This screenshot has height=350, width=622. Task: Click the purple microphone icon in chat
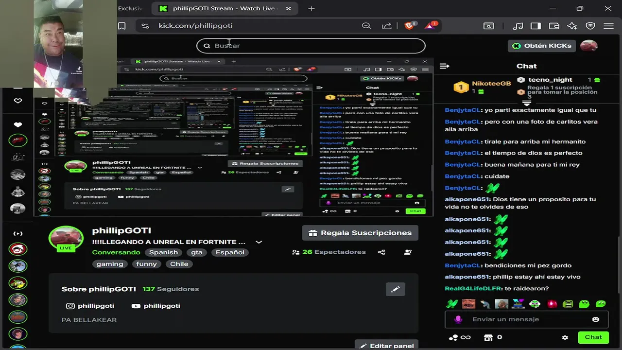458,319
